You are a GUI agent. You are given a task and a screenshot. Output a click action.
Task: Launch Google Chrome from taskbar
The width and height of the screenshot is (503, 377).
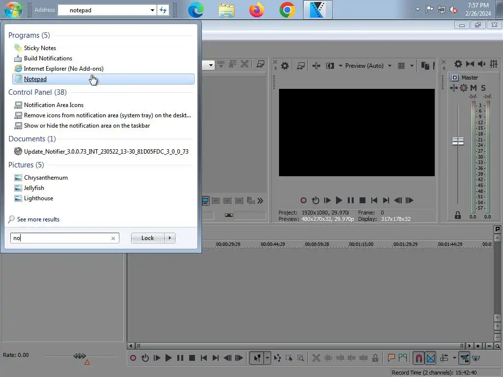(x=287, y=10)
